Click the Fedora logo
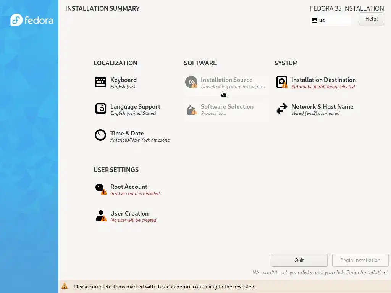Image resolution: width=391 pixels, height=293 pixels. pos(32,20)
